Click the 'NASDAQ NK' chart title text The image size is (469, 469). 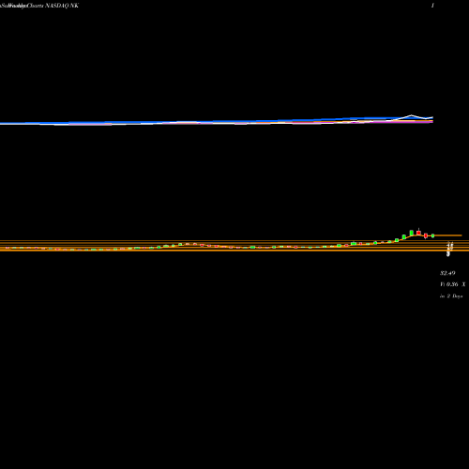(x=62, y=6)
